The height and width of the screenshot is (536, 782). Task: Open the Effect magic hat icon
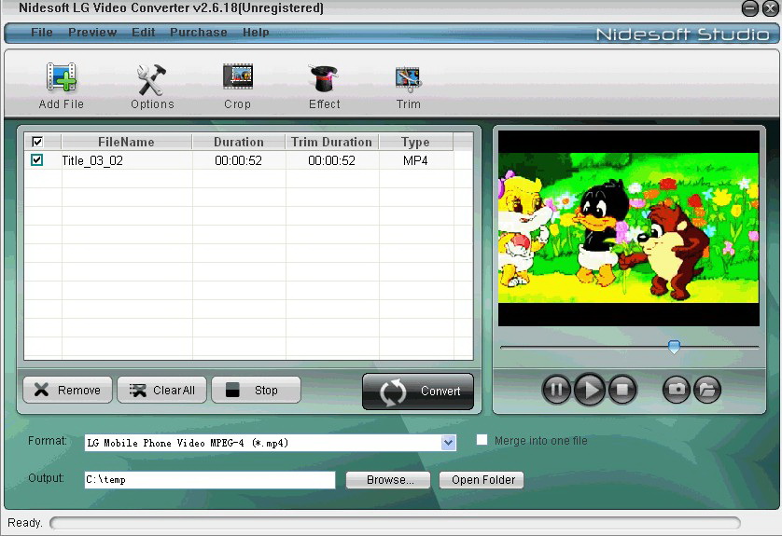click(324, 78)
